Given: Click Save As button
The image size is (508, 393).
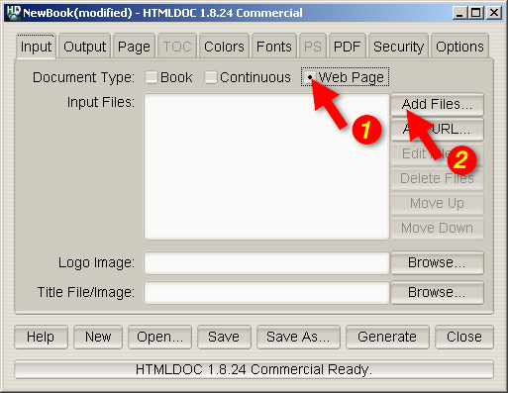Looking at the screenshot, I should (298, 337).
